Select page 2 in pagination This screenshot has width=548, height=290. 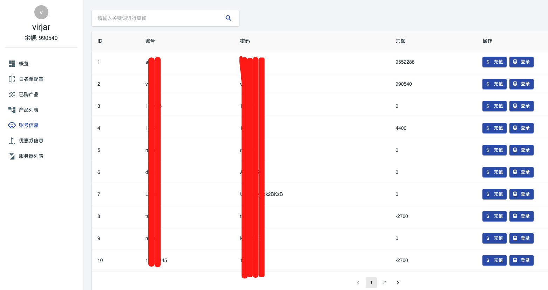click(385, 283)
